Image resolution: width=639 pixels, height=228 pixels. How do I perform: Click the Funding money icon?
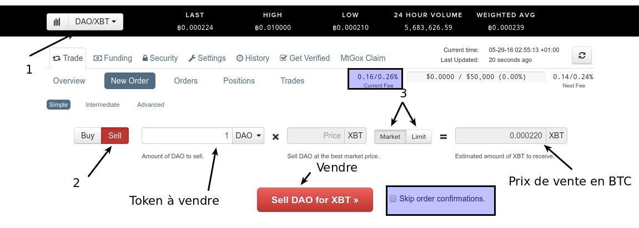coord(97,58)
